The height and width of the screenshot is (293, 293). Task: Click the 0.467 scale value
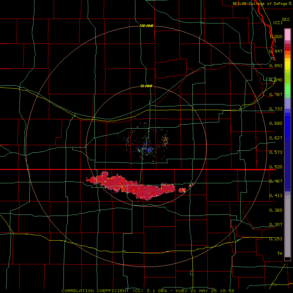pyautogui.click(x=276, y=181)
